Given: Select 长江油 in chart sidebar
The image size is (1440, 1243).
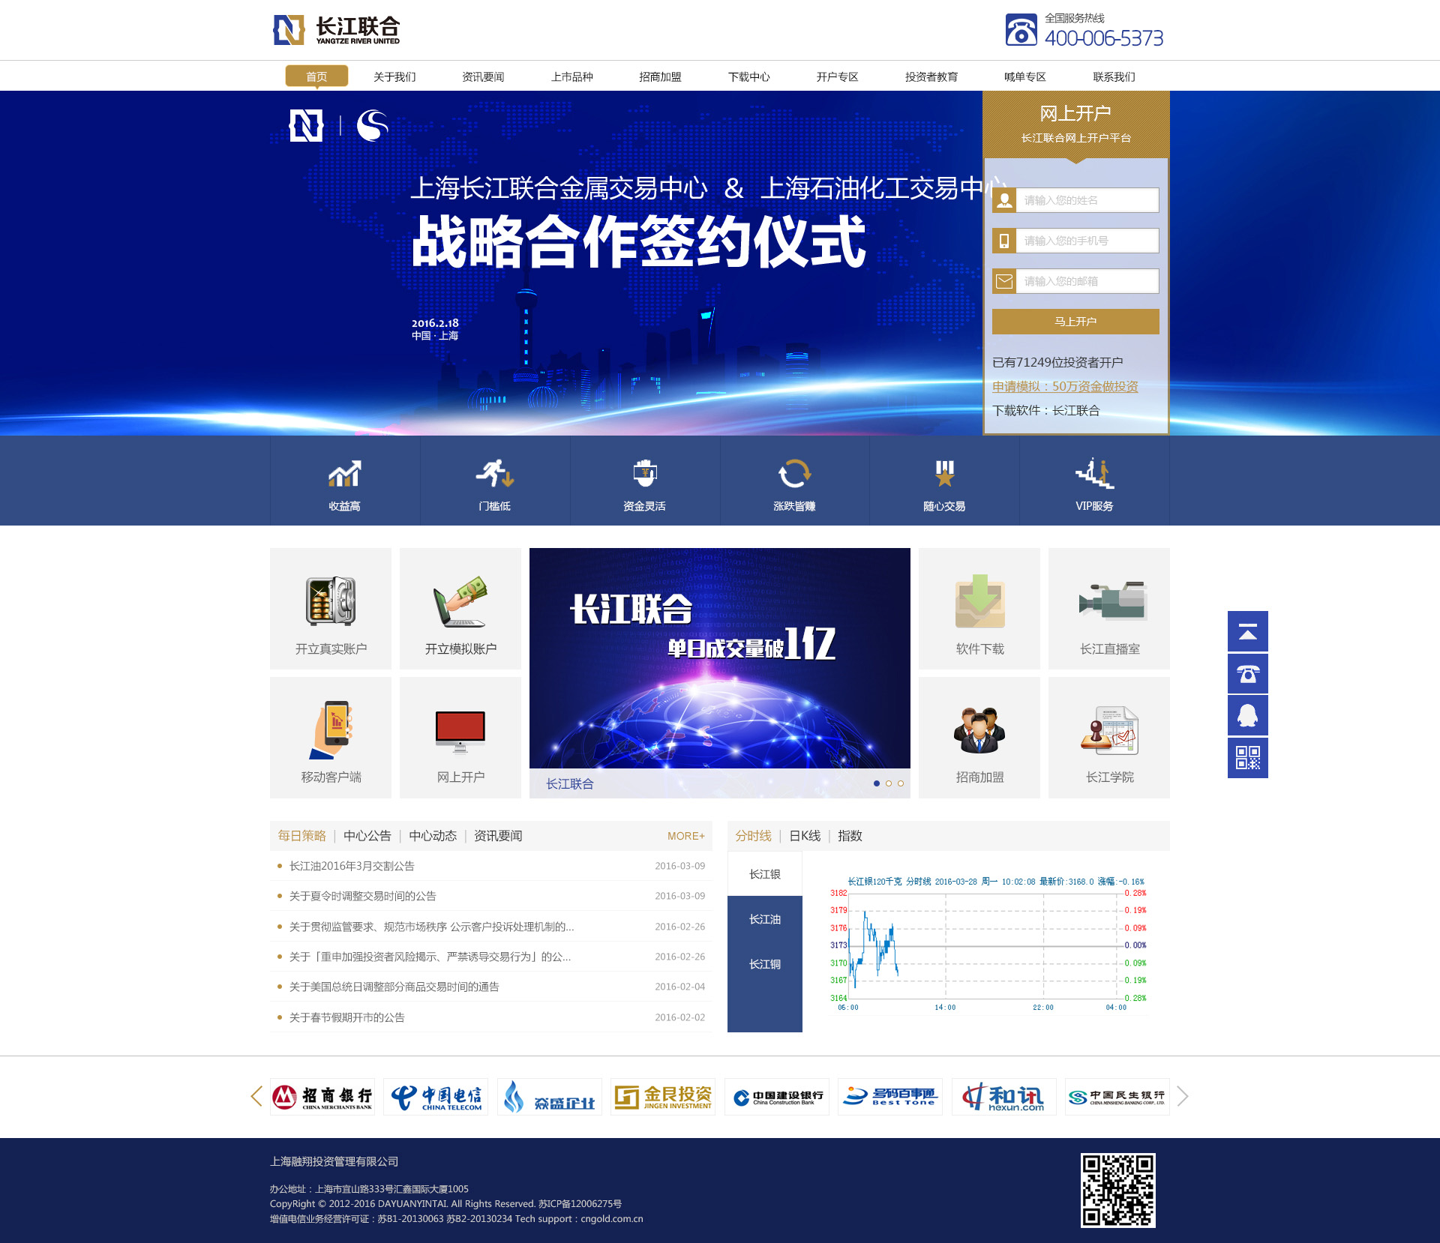Looking at the screenshot, I should point(765,919).
